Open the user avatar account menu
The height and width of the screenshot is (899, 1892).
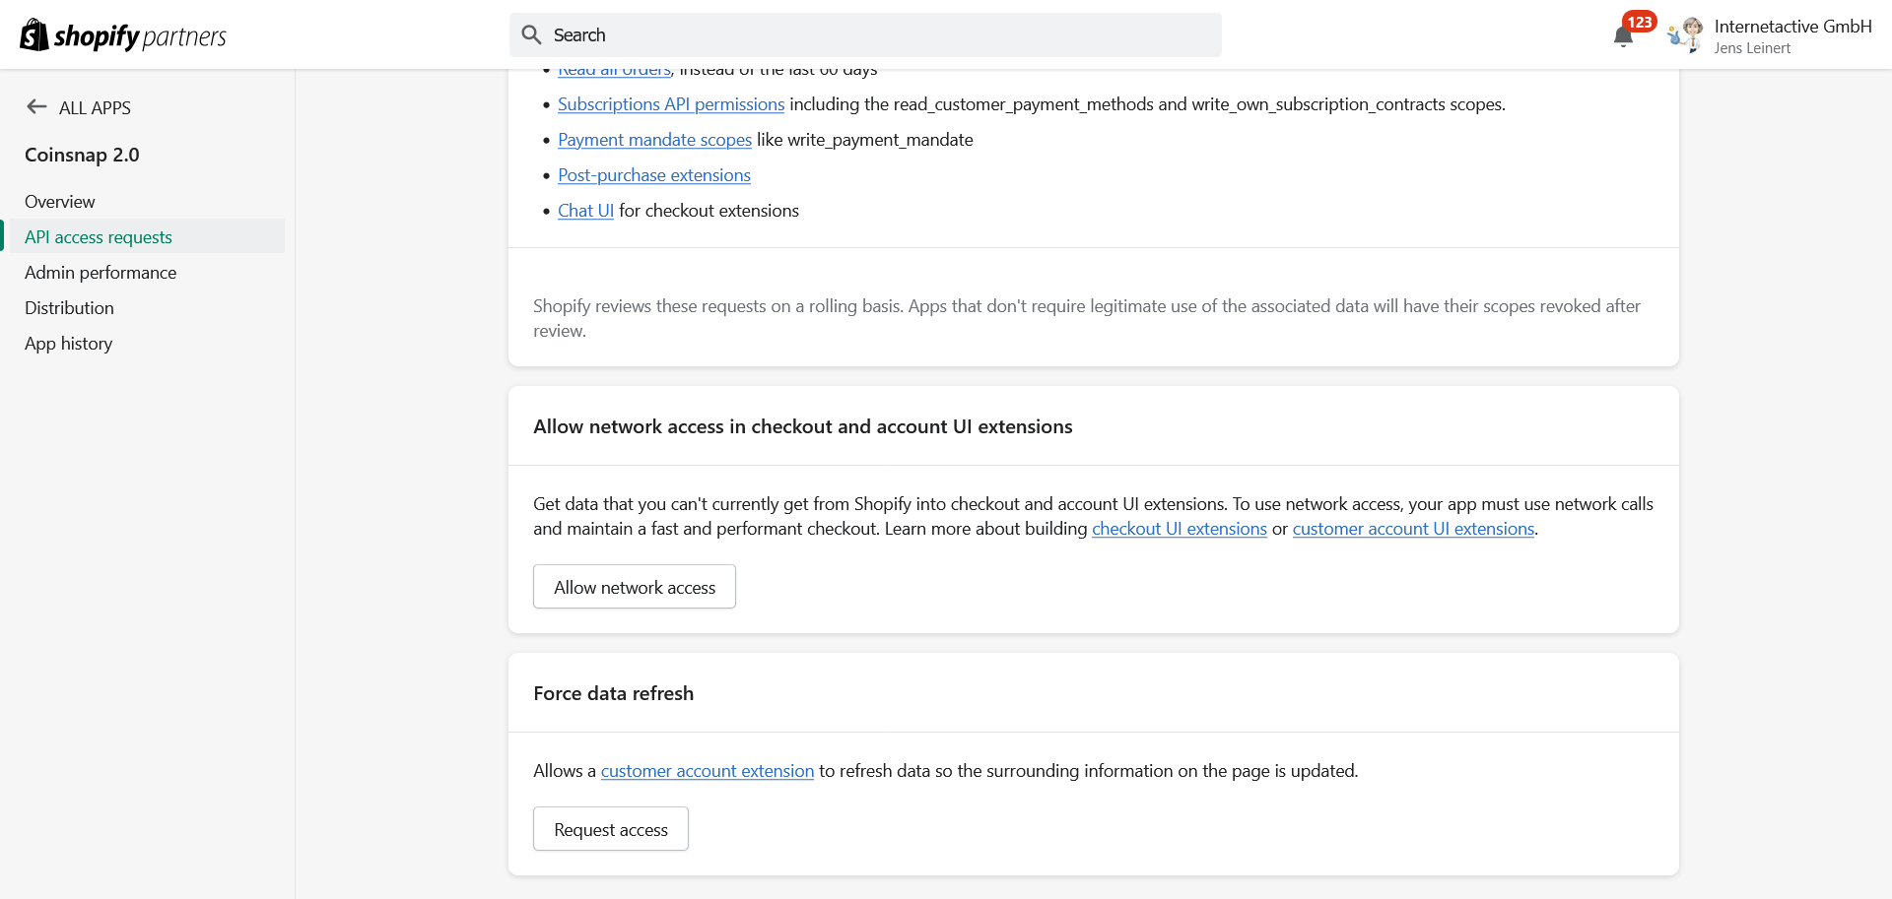(1687, 35)
